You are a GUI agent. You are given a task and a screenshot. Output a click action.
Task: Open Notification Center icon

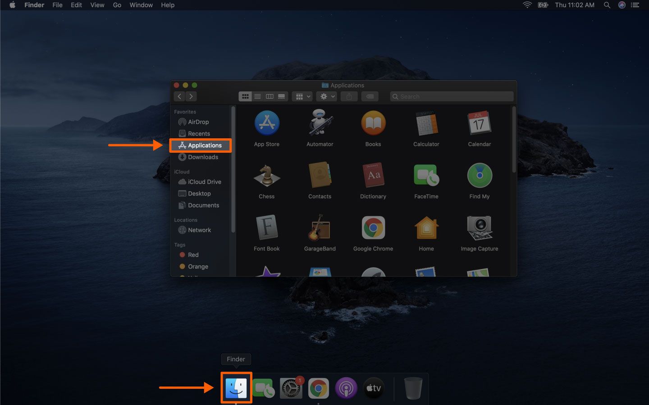click(x=635, y=5)
